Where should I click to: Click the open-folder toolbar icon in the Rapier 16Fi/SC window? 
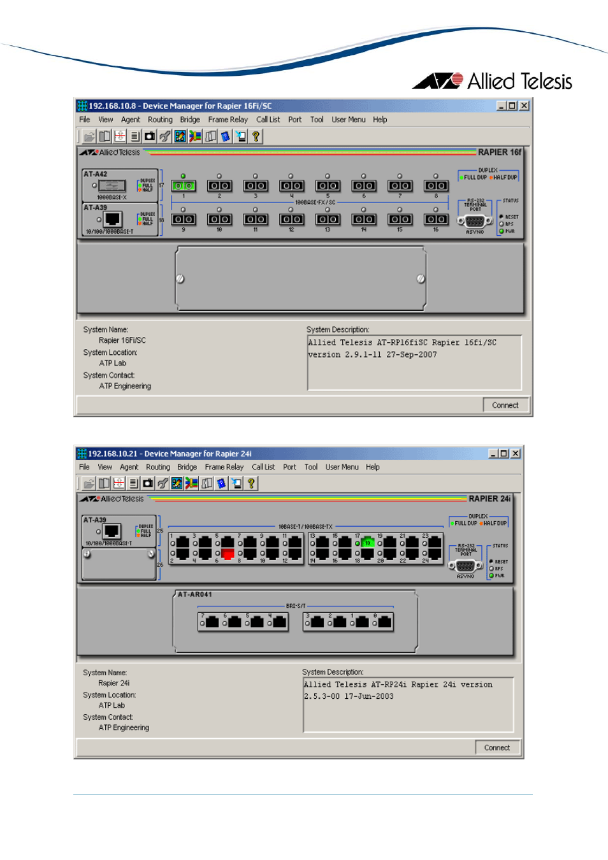tap(89, 136)
